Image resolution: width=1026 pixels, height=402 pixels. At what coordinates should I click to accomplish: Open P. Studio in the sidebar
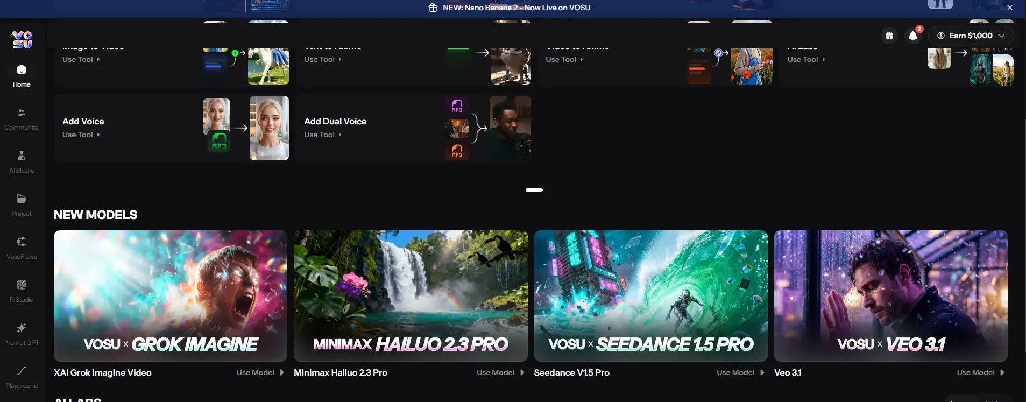tap(22, 291)
